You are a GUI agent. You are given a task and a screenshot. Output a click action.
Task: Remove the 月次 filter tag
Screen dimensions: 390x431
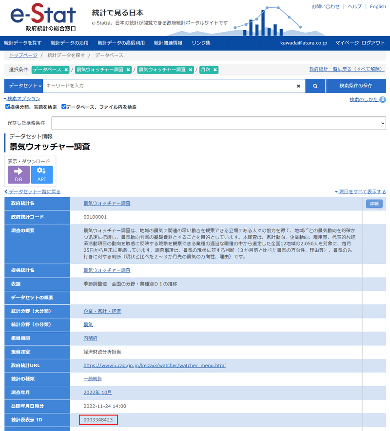(x=214, y=70)
